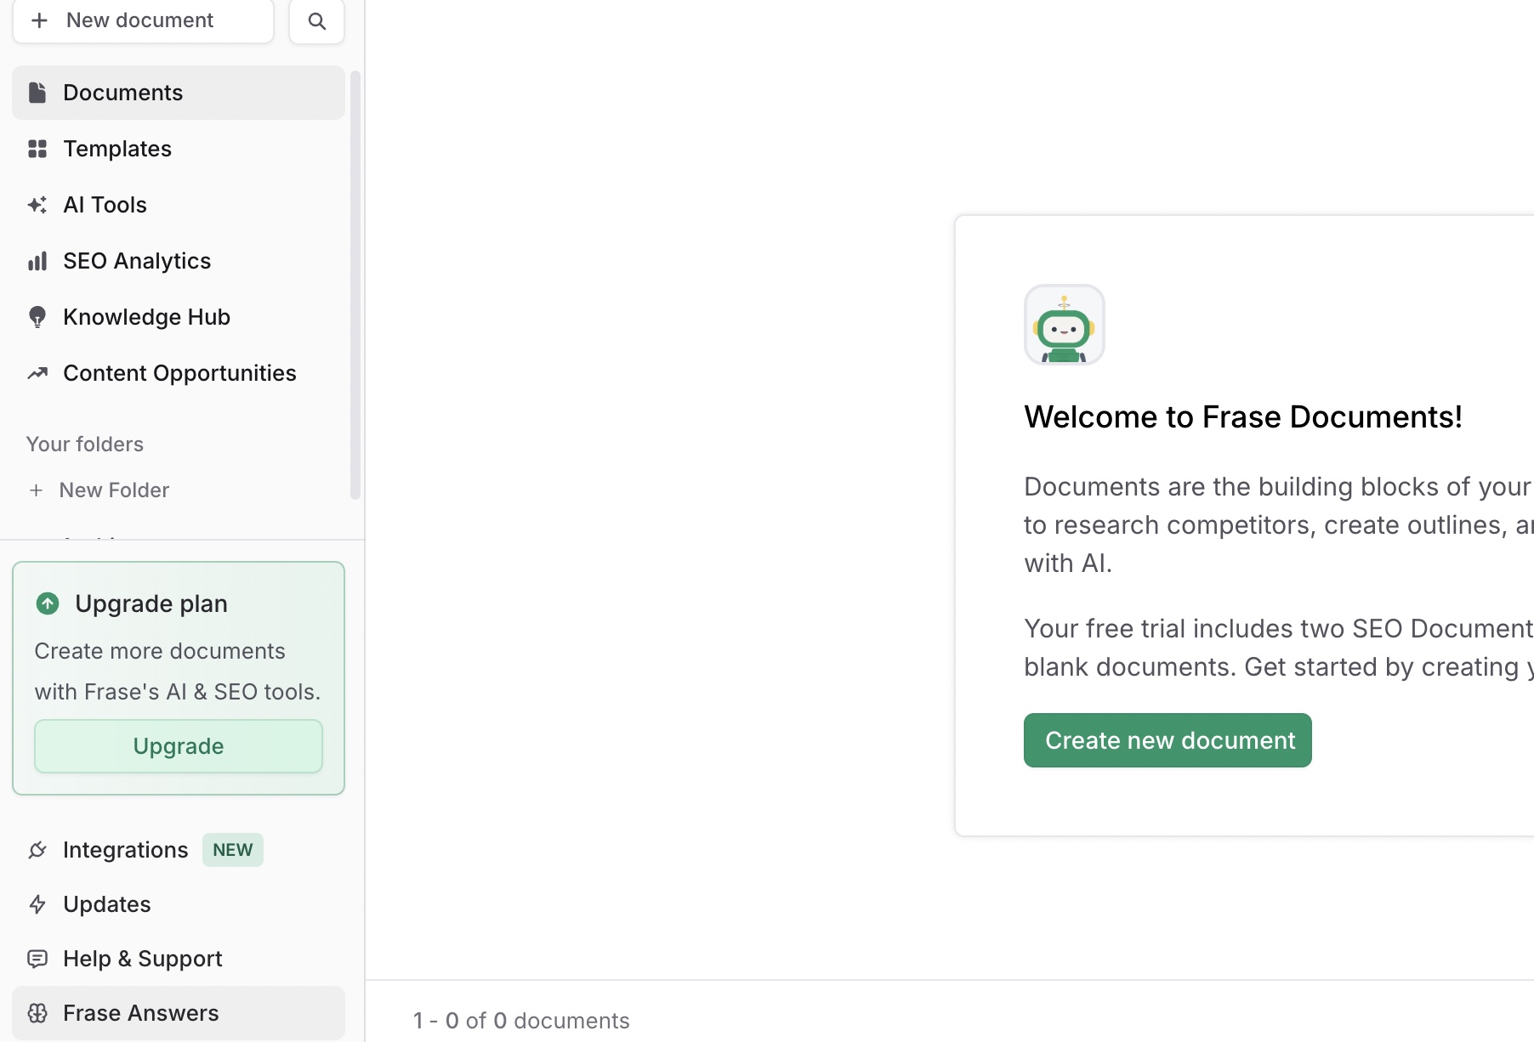The height and width of the screenshot is (1042, 1534).
Task: Open the Integrations page
Action: [x=179, y=850]
